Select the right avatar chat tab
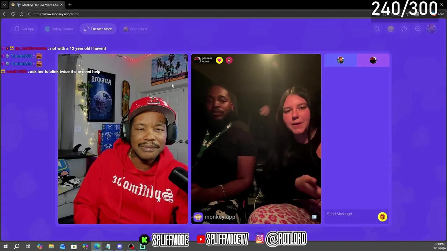 (373, 60)
